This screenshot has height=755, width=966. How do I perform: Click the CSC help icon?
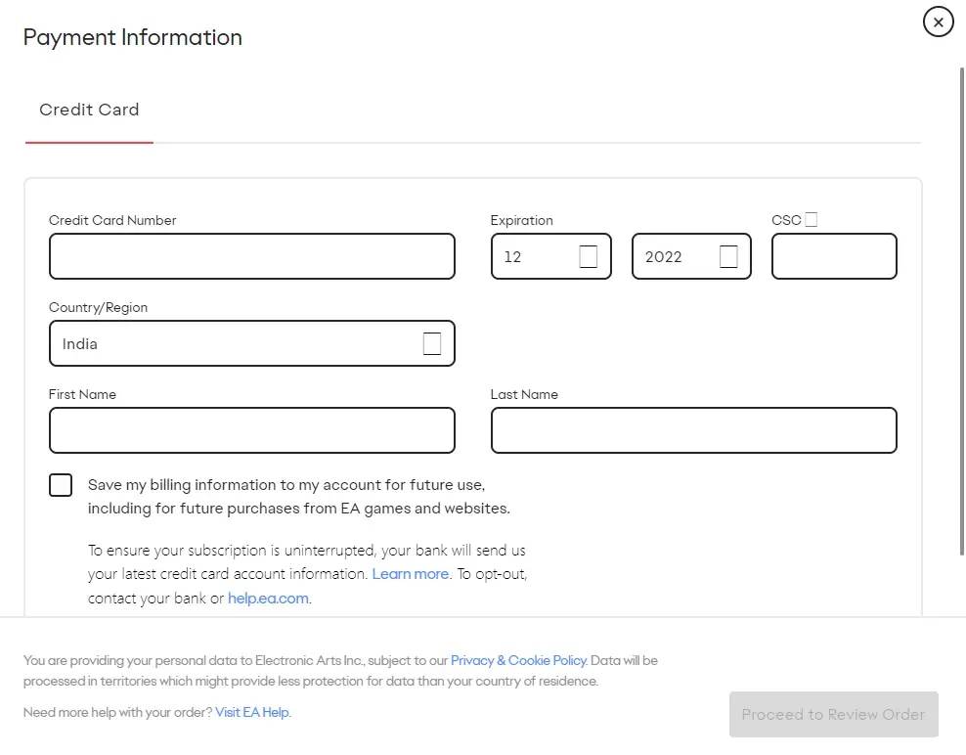812,220
